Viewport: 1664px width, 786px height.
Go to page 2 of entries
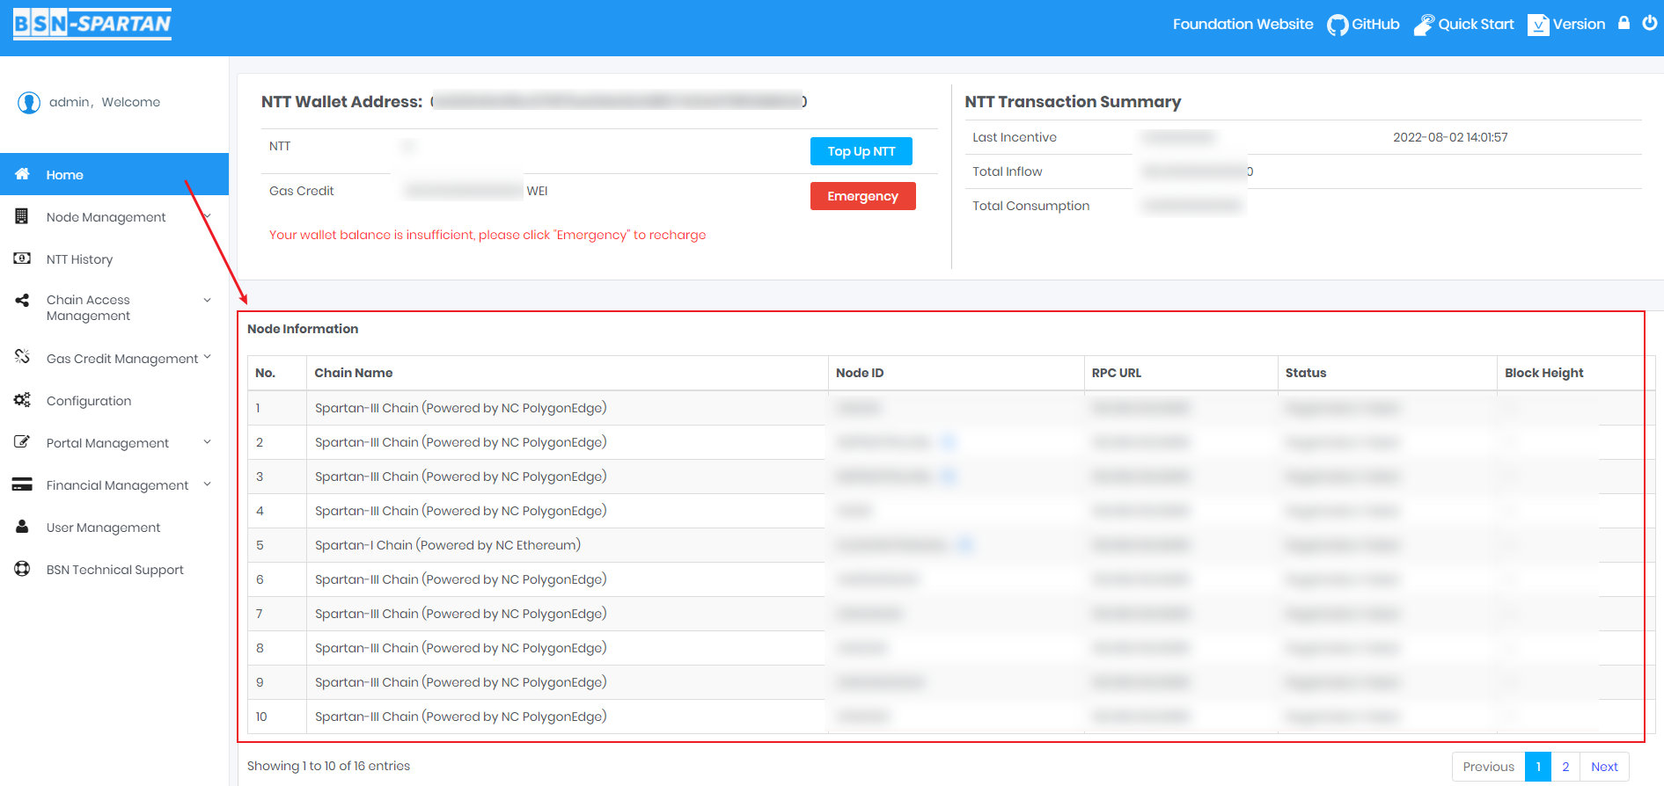1565,767
